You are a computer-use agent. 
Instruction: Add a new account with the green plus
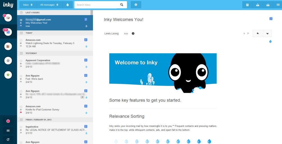8,75
